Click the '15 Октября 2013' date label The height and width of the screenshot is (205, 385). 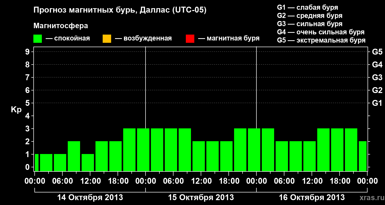[201, 198]
